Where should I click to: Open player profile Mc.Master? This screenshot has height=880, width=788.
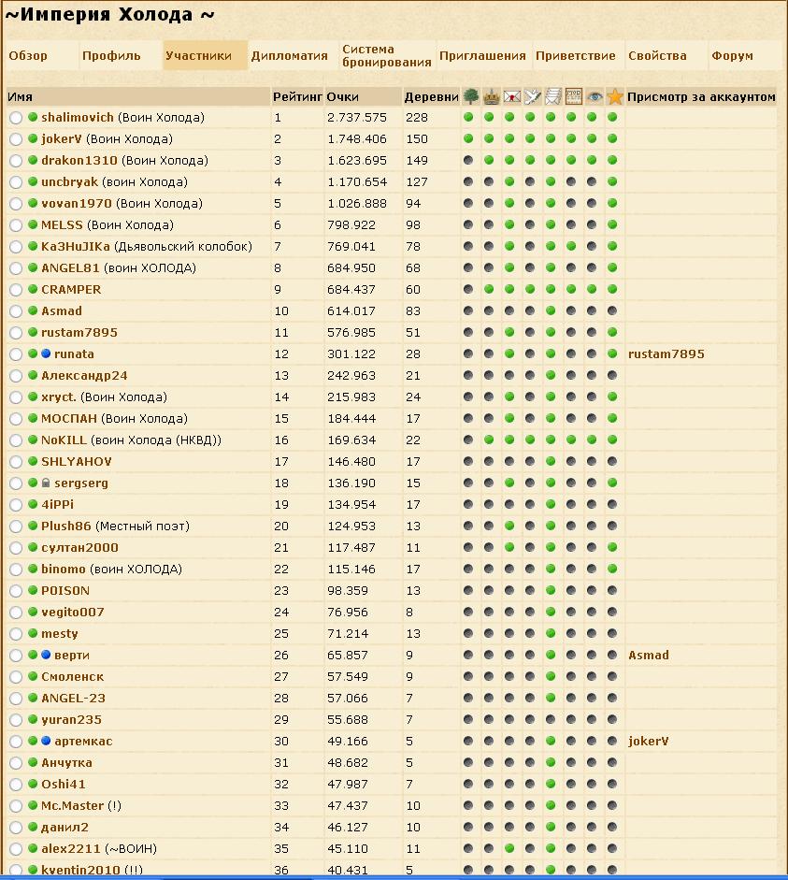point(72,805)
